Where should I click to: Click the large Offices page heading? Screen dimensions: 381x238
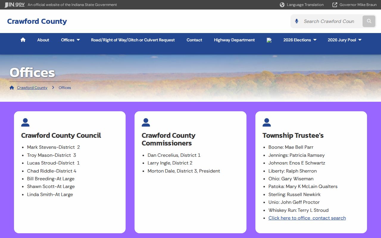[x=32, y=73]
